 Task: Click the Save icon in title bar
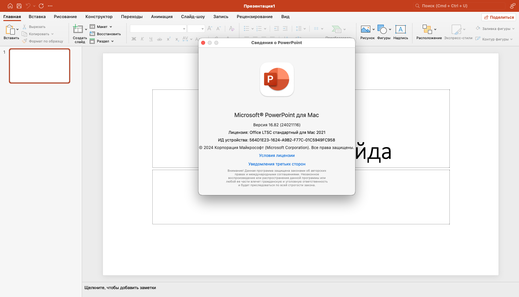click(19, 6)
